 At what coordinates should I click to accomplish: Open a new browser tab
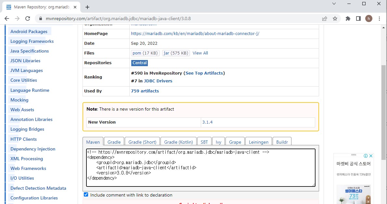click(x=87, y=7)
